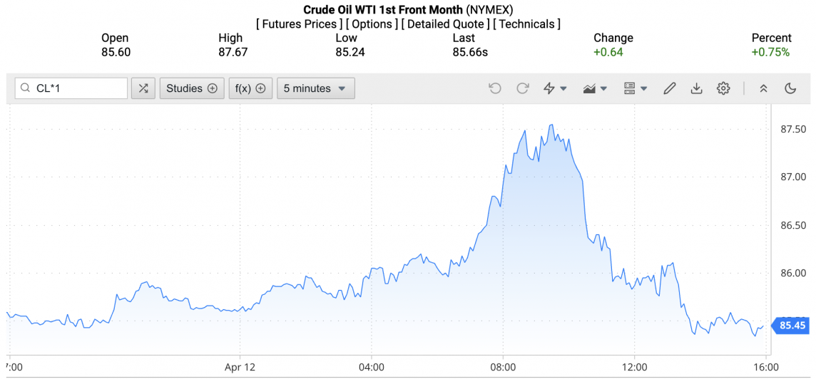
Task: Toggle dark mode moon icon
Action: (790, 88)
